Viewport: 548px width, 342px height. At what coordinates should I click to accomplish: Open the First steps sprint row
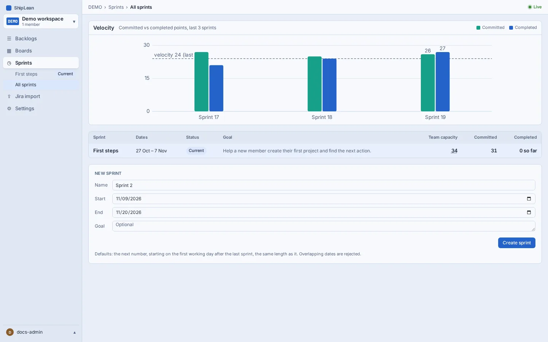click(315, 151)
